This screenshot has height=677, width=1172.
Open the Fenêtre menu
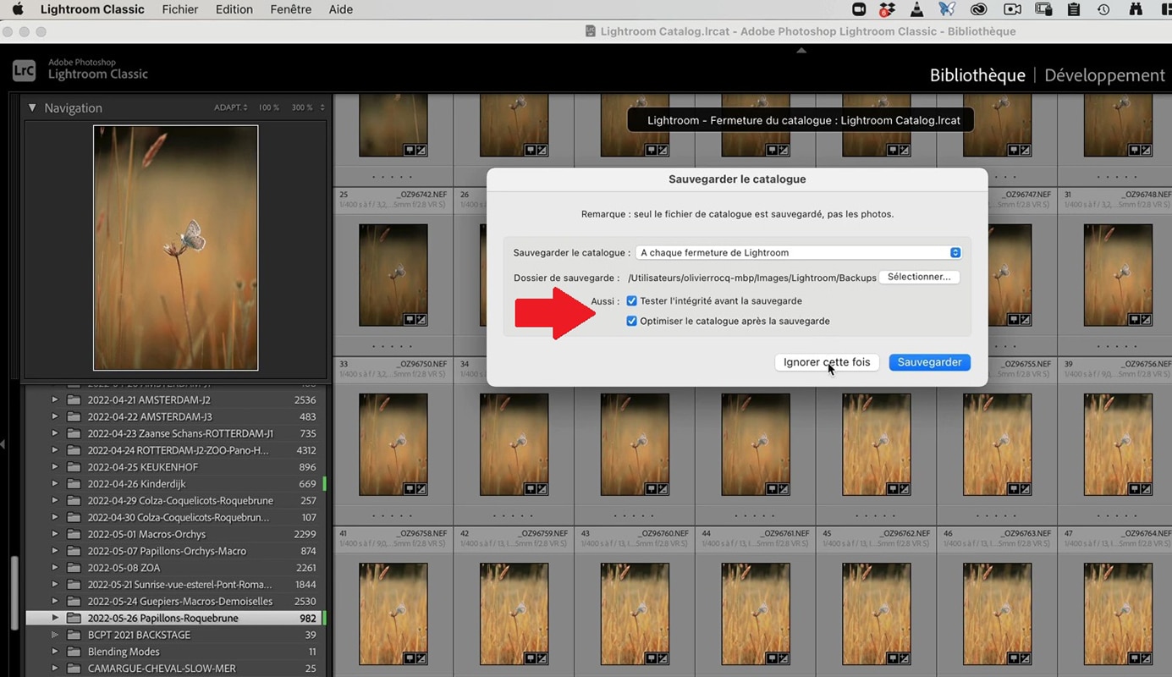[x=290, y=9]
